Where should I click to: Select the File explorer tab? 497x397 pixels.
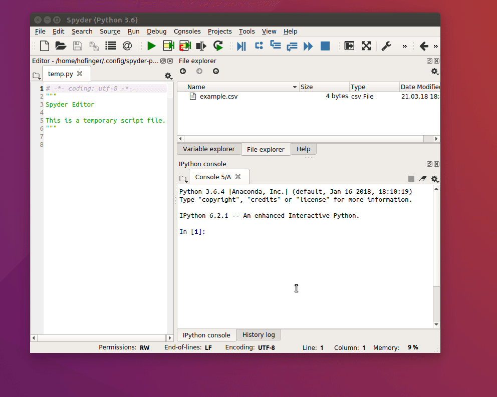pyautogui.click(x=266, y=149)
